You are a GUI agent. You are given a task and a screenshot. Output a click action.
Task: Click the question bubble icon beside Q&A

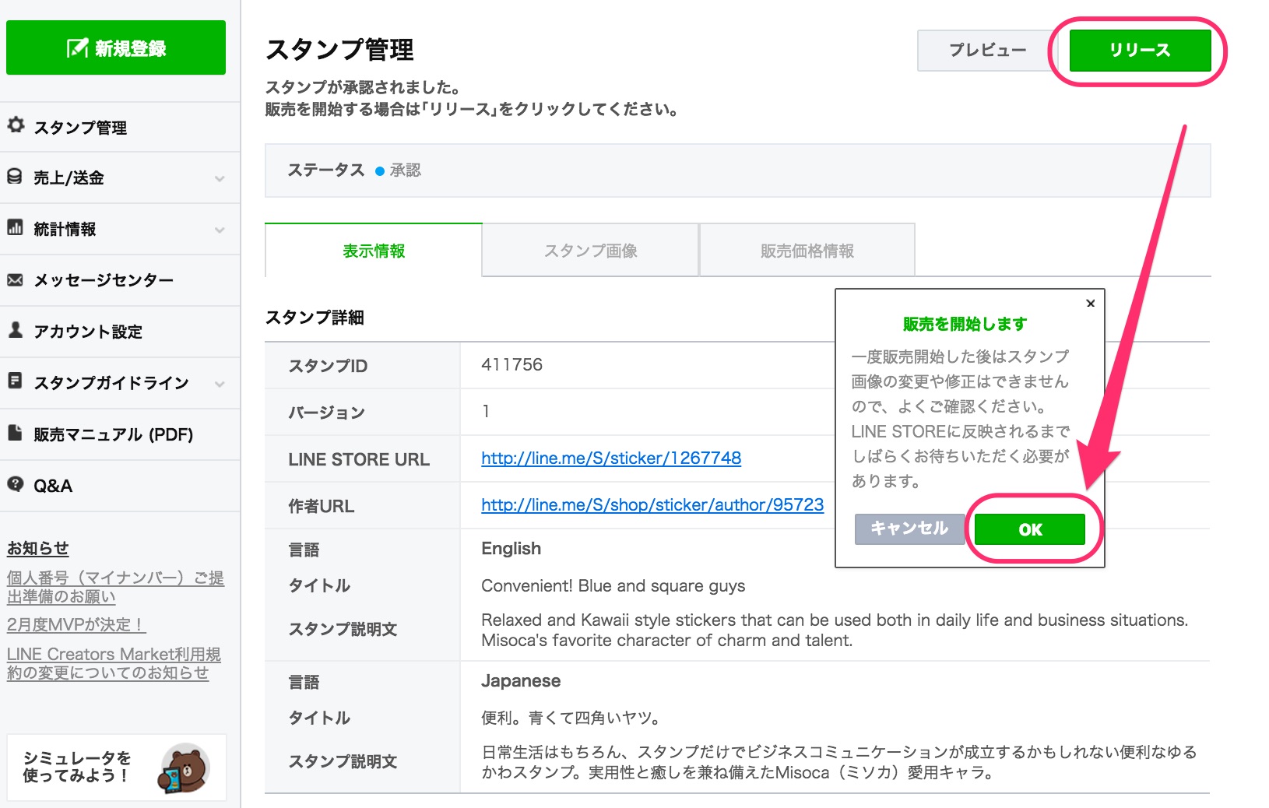point(15,484)
